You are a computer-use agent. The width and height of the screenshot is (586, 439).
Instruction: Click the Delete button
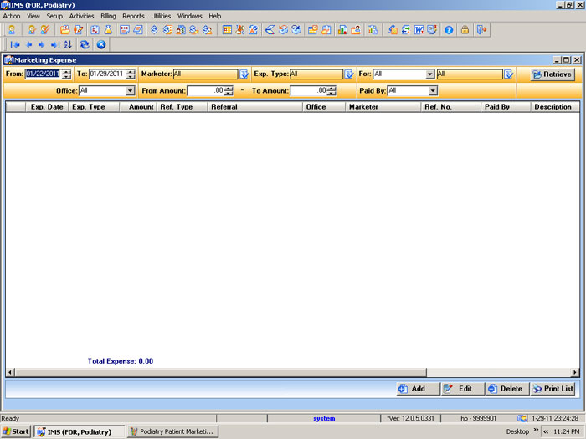(x=507, y=389)
